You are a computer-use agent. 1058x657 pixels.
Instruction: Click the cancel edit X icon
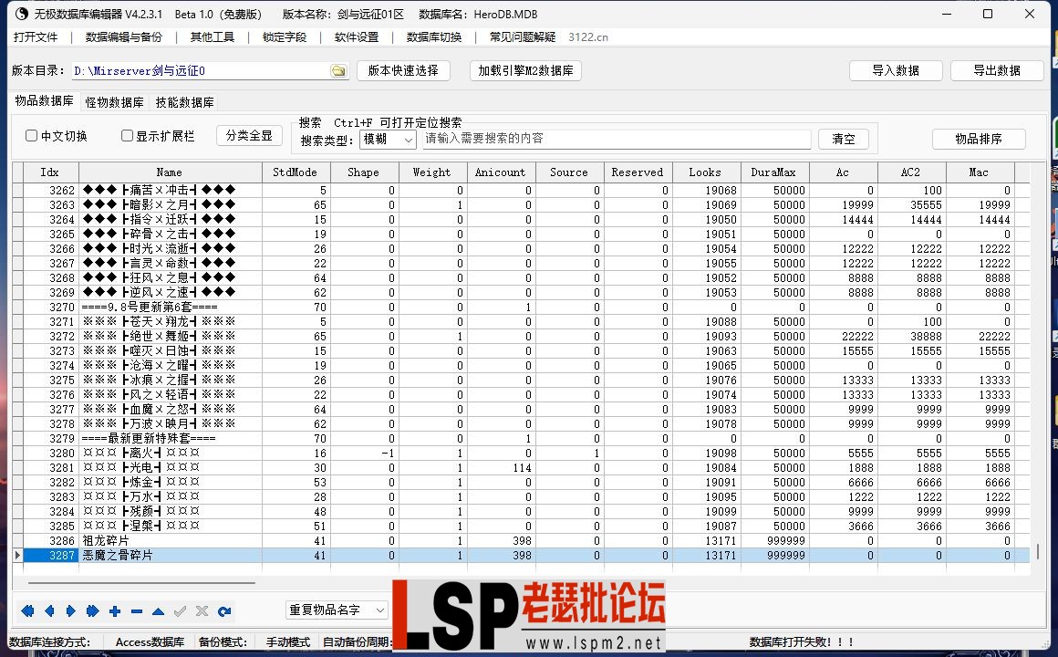pyautogui.click(x=202, y=611)
